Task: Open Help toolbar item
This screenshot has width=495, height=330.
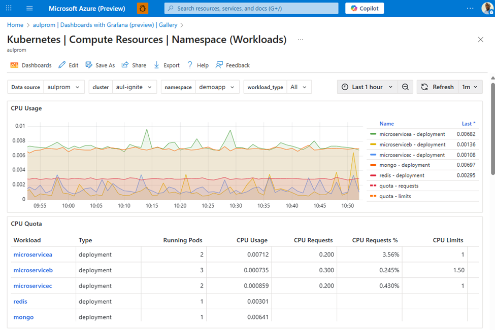Action: coord(198,65)
